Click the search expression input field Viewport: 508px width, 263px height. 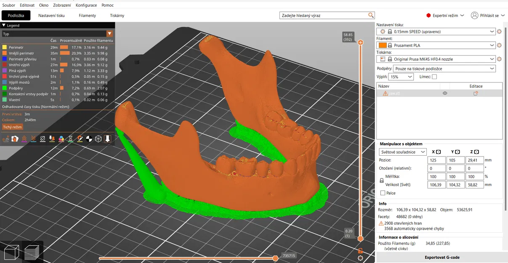[x=324, y=15]
